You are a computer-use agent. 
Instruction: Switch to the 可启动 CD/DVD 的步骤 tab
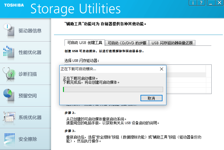point(127,43)
